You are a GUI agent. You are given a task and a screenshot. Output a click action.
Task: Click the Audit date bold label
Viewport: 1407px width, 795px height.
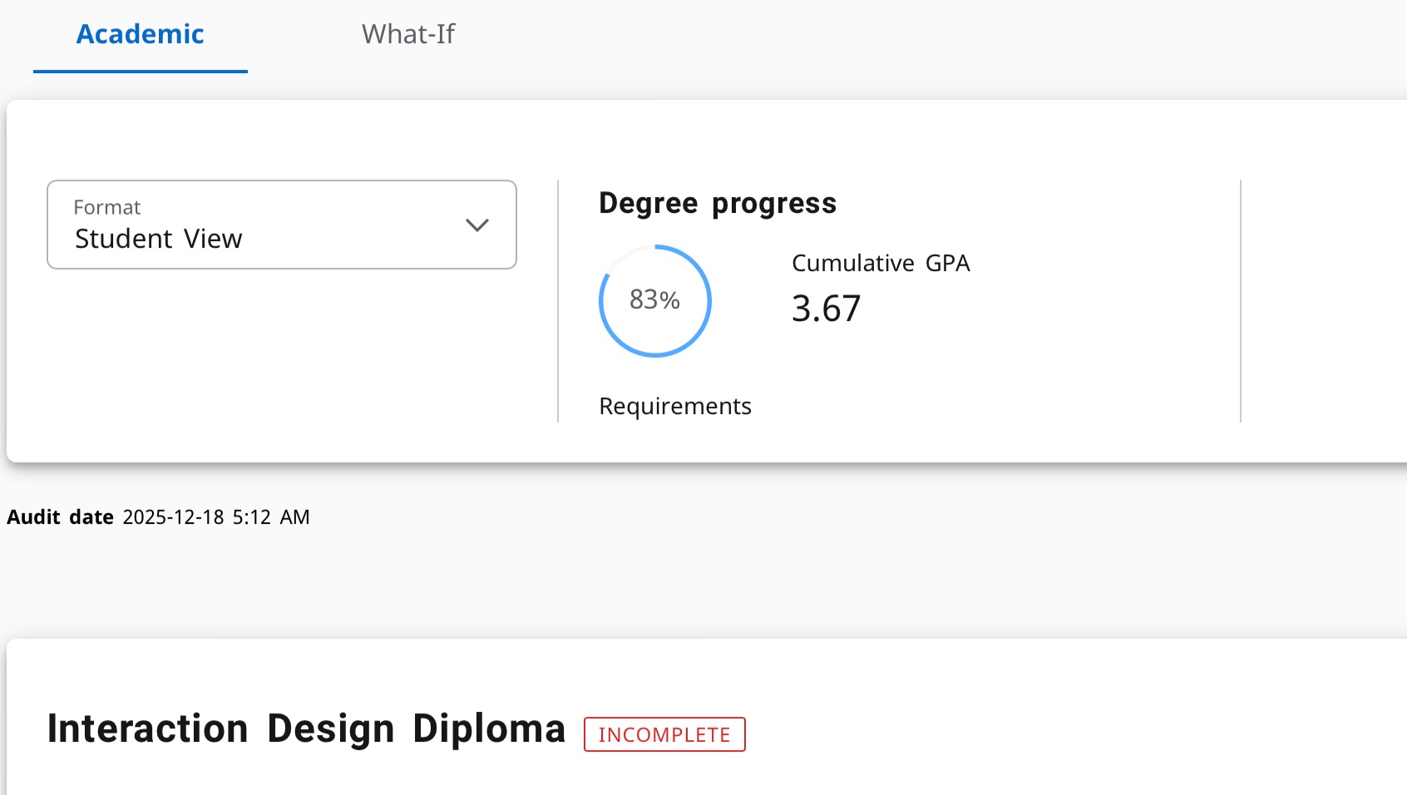click(x=60, y=517)
